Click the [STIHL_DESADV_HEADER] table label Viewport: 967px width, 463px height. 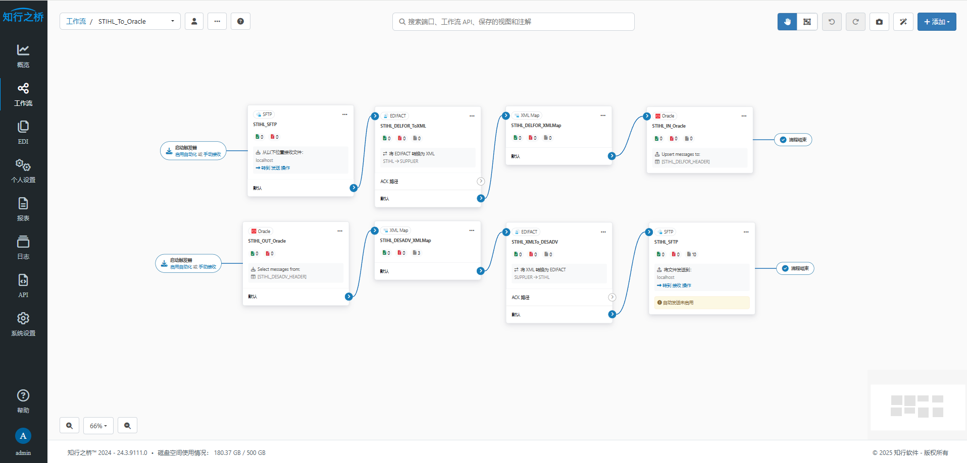tap(282, 277)
